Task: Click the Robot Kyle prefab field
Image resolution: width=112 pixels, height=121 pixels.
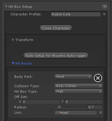Action: pos(76,14)
